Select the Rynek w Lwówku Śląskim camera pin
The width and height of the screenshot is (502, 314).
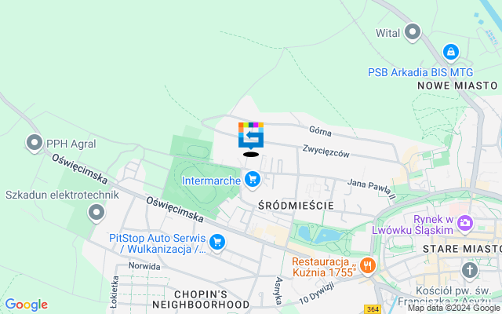pos(465,223)
